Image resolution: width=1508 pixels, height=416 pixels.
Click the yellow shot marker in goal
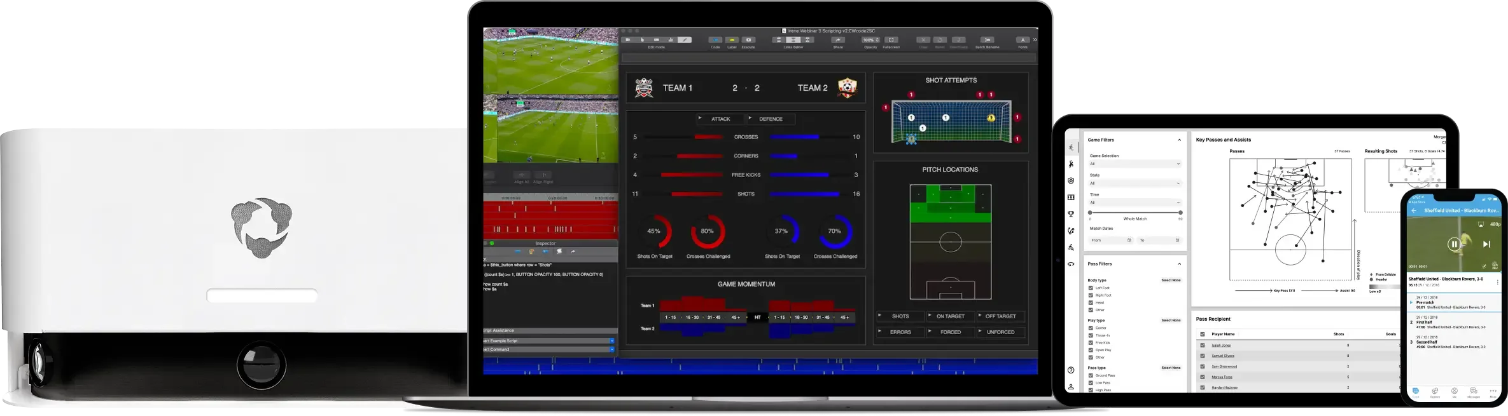point(991,118)
